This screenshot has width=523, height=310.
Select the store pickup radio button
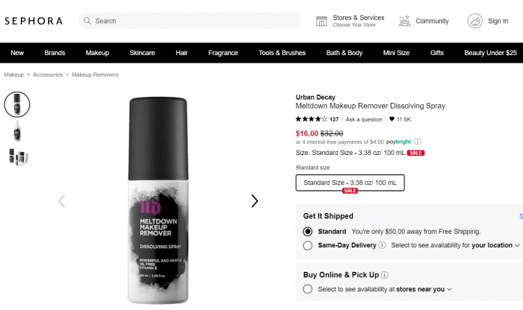click(308, 289)
